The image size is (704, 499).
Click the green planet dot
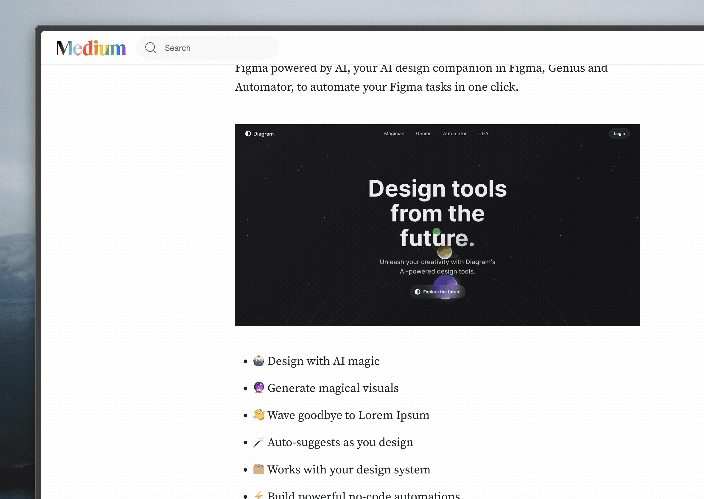(x=436, y=231)
